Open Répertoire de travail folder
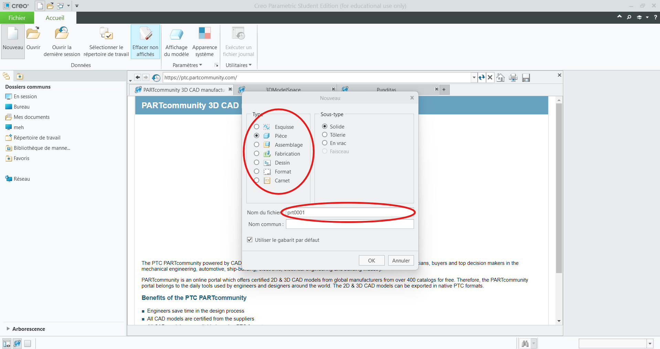Screen dimensions: 660x349 click(x=33, y=138)
